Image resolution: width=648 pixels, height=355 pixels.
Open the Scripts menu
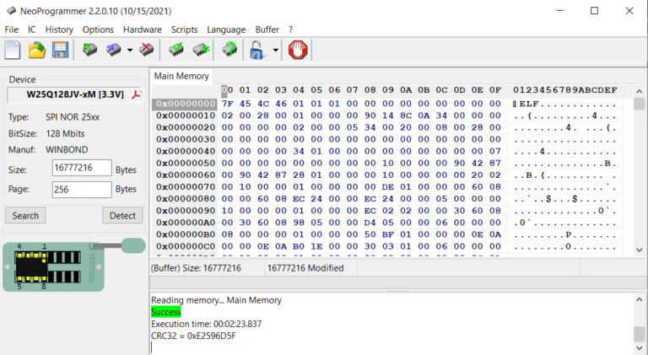pos(184,30)
